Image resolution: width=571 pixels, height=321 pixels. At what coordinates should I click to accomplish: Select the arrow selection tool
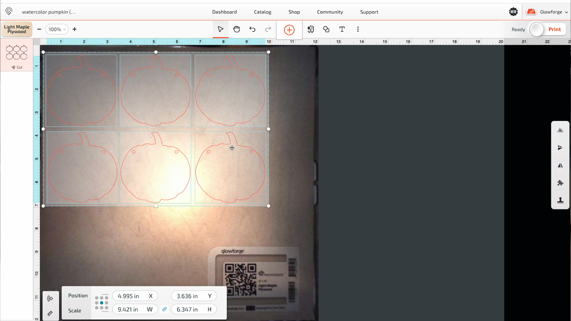point(220,29)
